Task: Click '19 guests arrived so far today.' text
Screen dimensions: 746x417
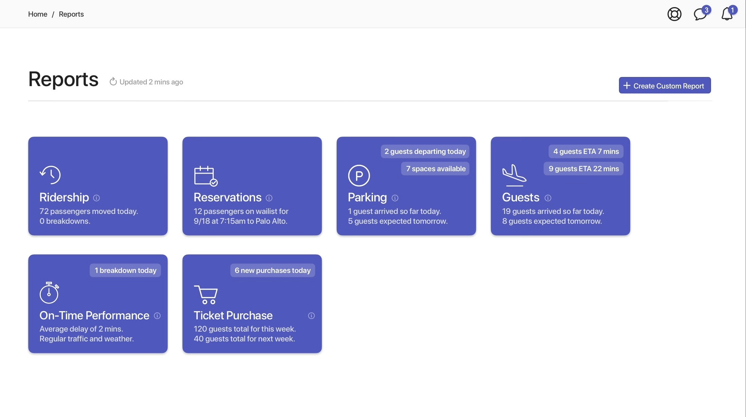Action: 553,212
